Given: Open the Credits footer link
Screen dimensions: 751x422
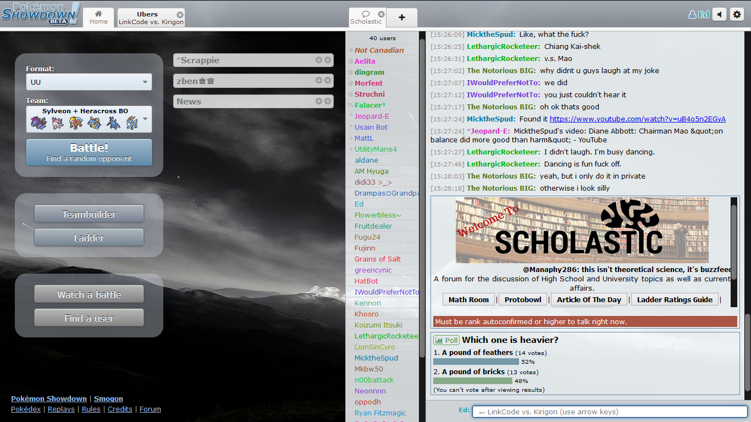Looking at the screenshot, I should tap(120, 409).
